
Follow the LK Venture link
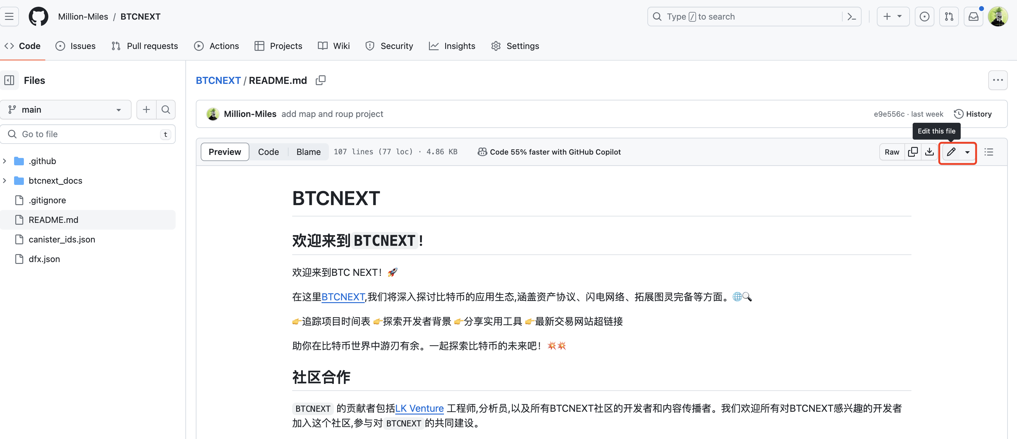(419, 408)
